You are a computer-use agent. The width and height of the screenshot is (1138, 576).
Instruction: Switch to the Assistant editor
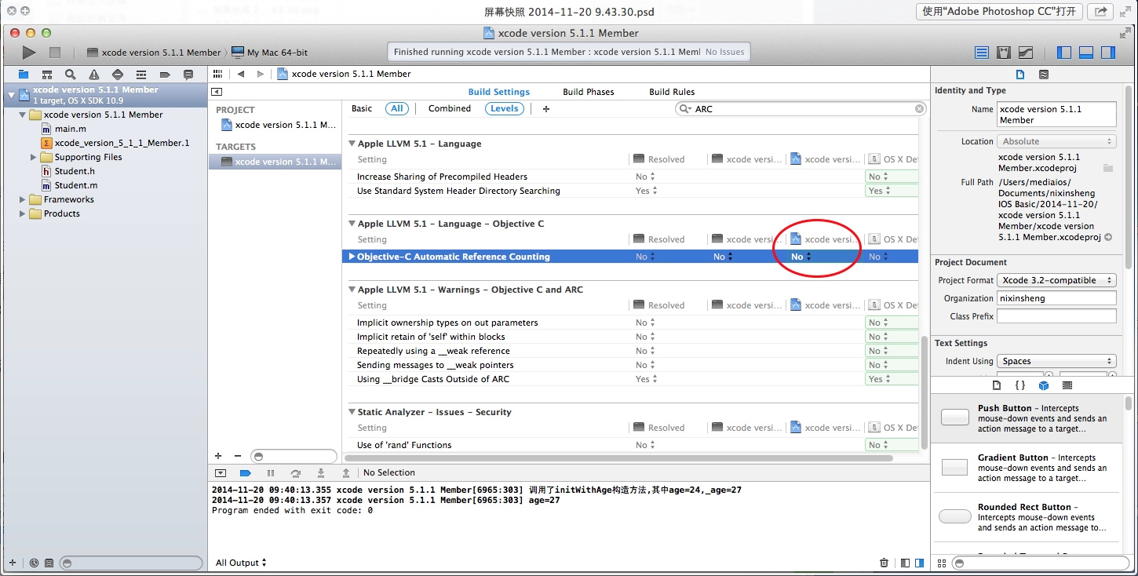pyautogui.click(x=1004, y=53)
